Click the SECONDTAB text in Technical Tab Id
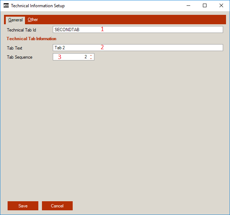This screenshot has height=215, width=230. tap(67, 30)
